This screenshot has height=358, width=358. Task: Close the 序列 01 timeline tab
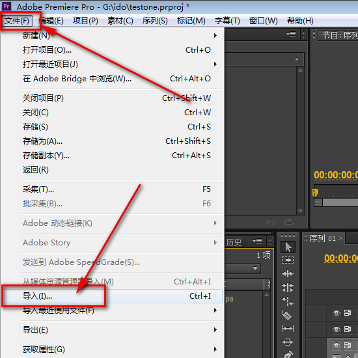(340, 238)
